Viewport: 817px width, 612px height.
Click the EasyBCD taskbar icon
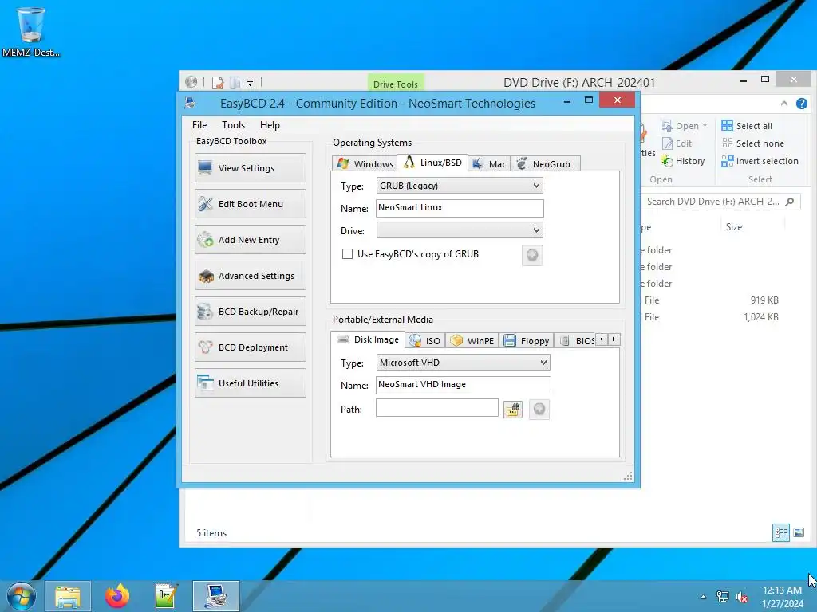pyautogui.click(x=215, y=596)
